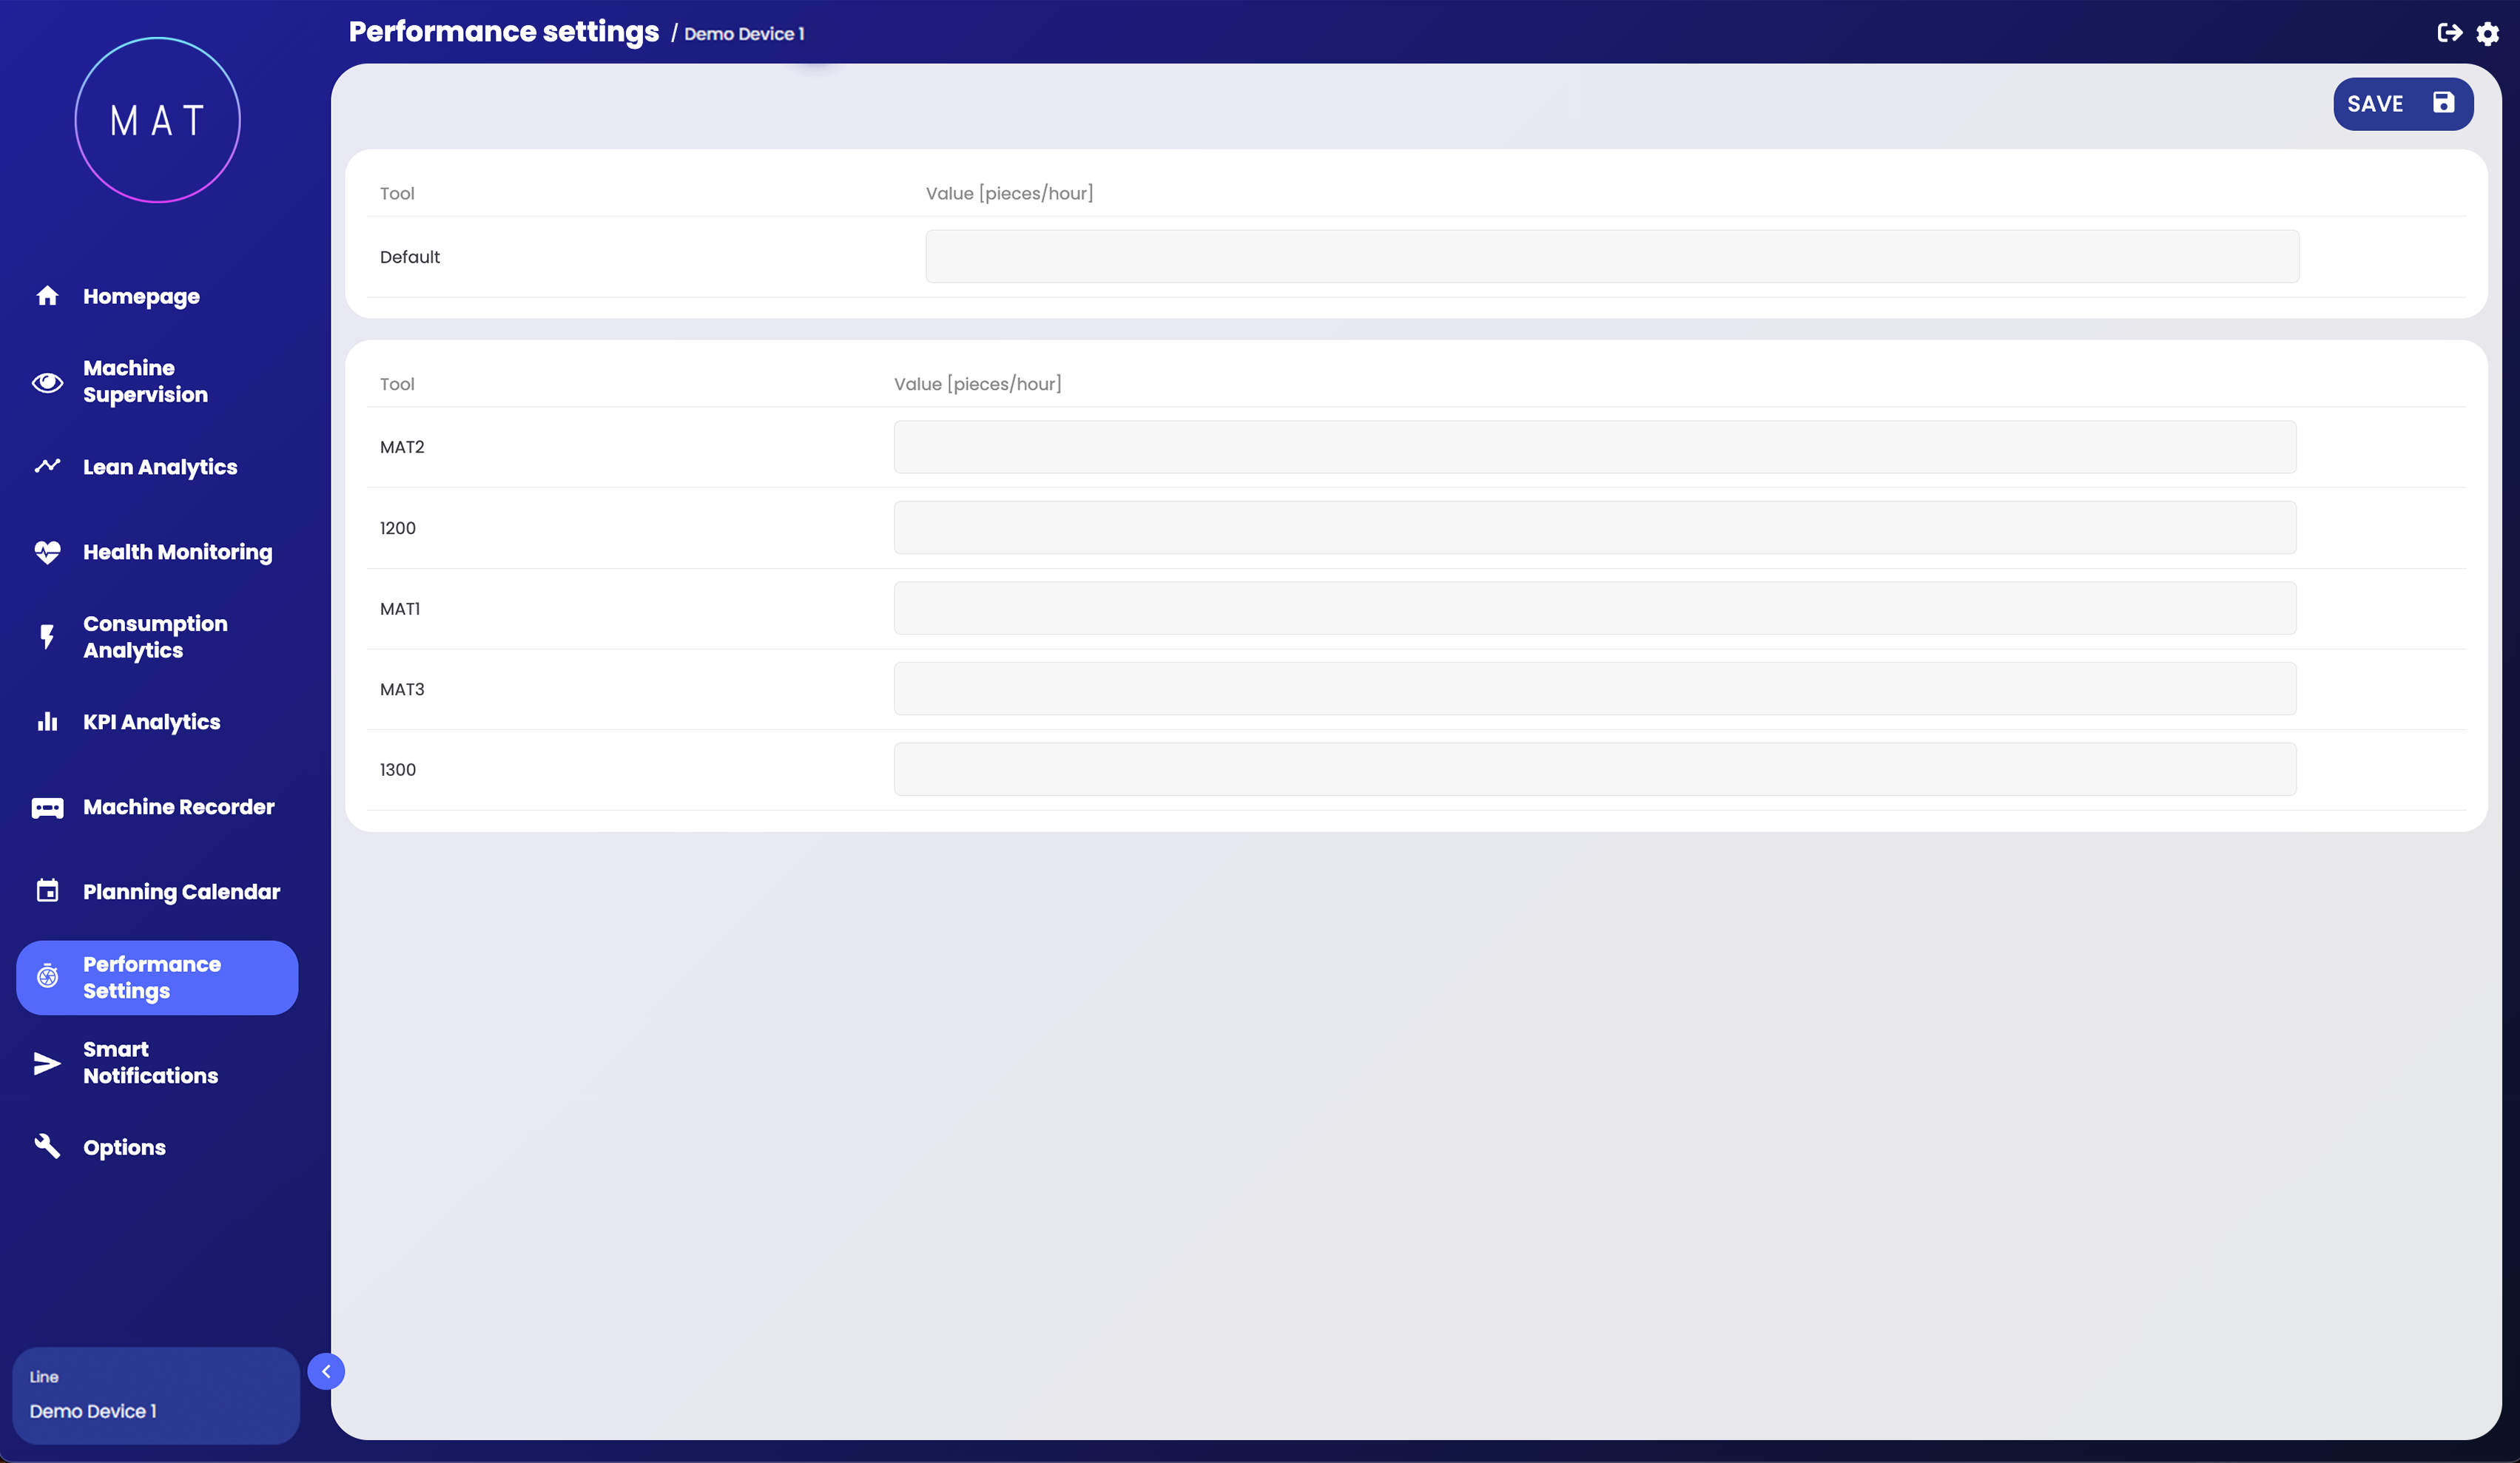Open the Line Demo Device 1 selector
The height and width of the screenshot is (1463, 2520).
[155, 1395]
